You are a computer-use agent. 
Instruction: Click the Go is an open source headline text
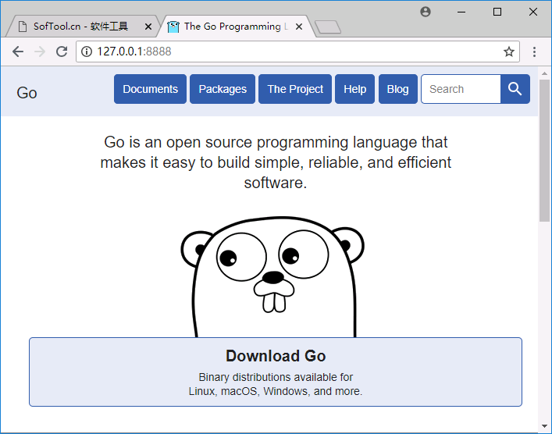[x=276, y=162]
